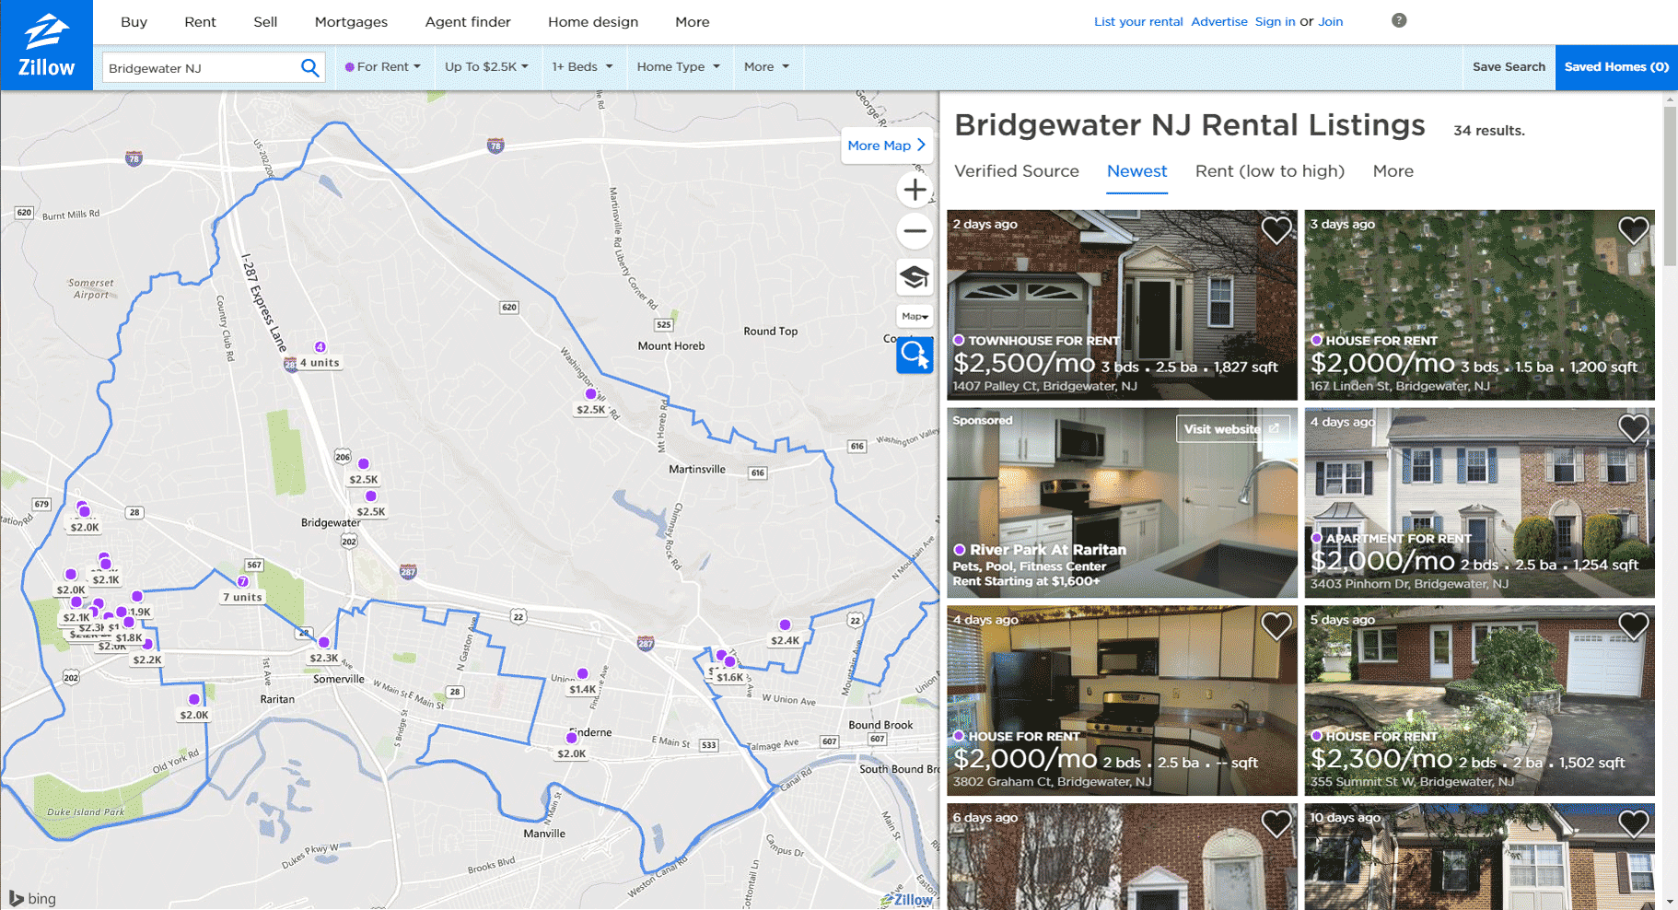Viewport: 1678px width, 910px height.
Task: Zoom in the map with plus
Action: pyautogui.click(x=915, y=190)
